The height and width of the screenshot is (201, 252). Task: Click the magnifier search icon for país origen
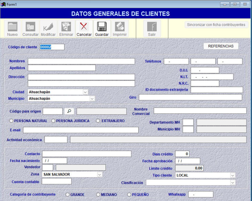[69, 111]
